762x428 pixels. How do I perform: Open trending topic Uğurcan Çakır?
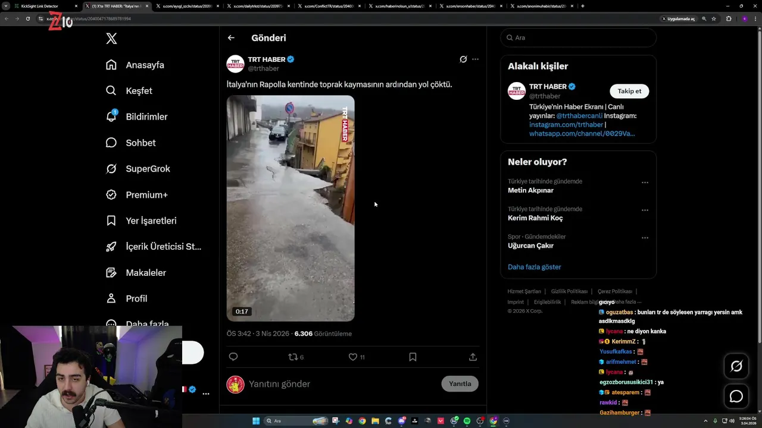click(530, 246)
